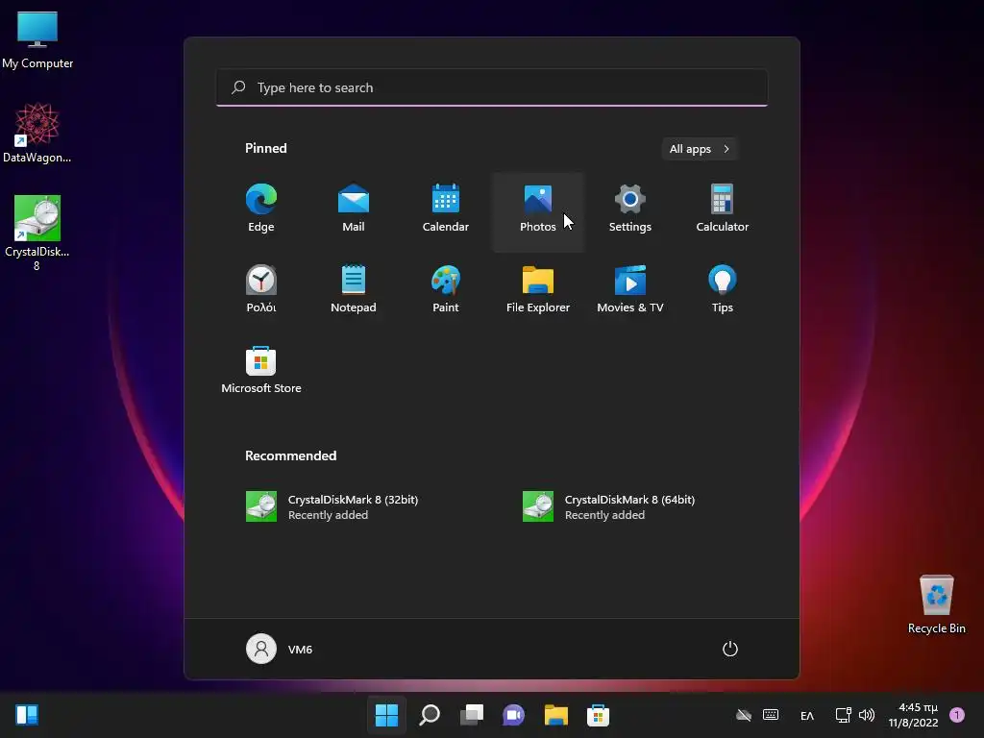
Task: Open volume control speaker icon
Action: (x=867, y=715)
